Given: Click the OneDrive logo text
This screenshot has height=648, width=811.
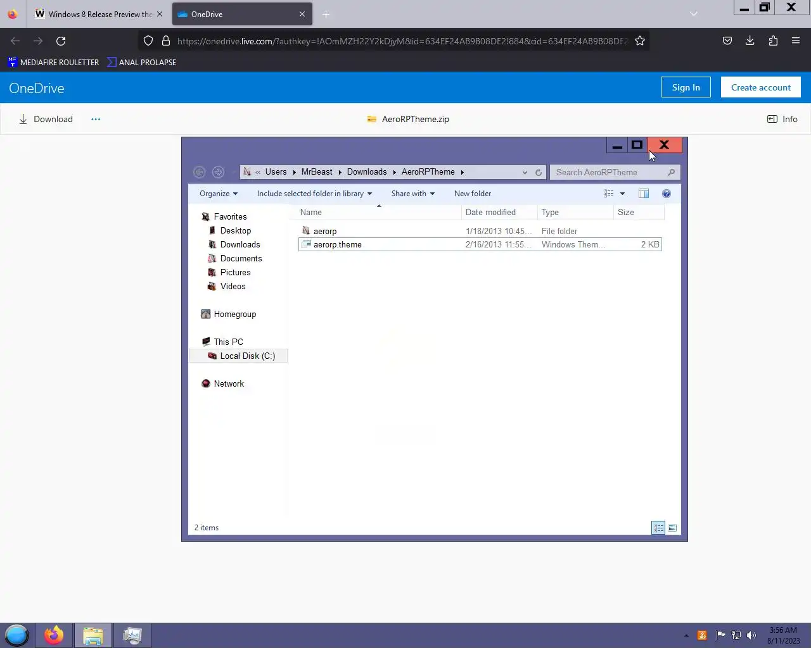Looking at the screenshot, I should pos(37,88).
